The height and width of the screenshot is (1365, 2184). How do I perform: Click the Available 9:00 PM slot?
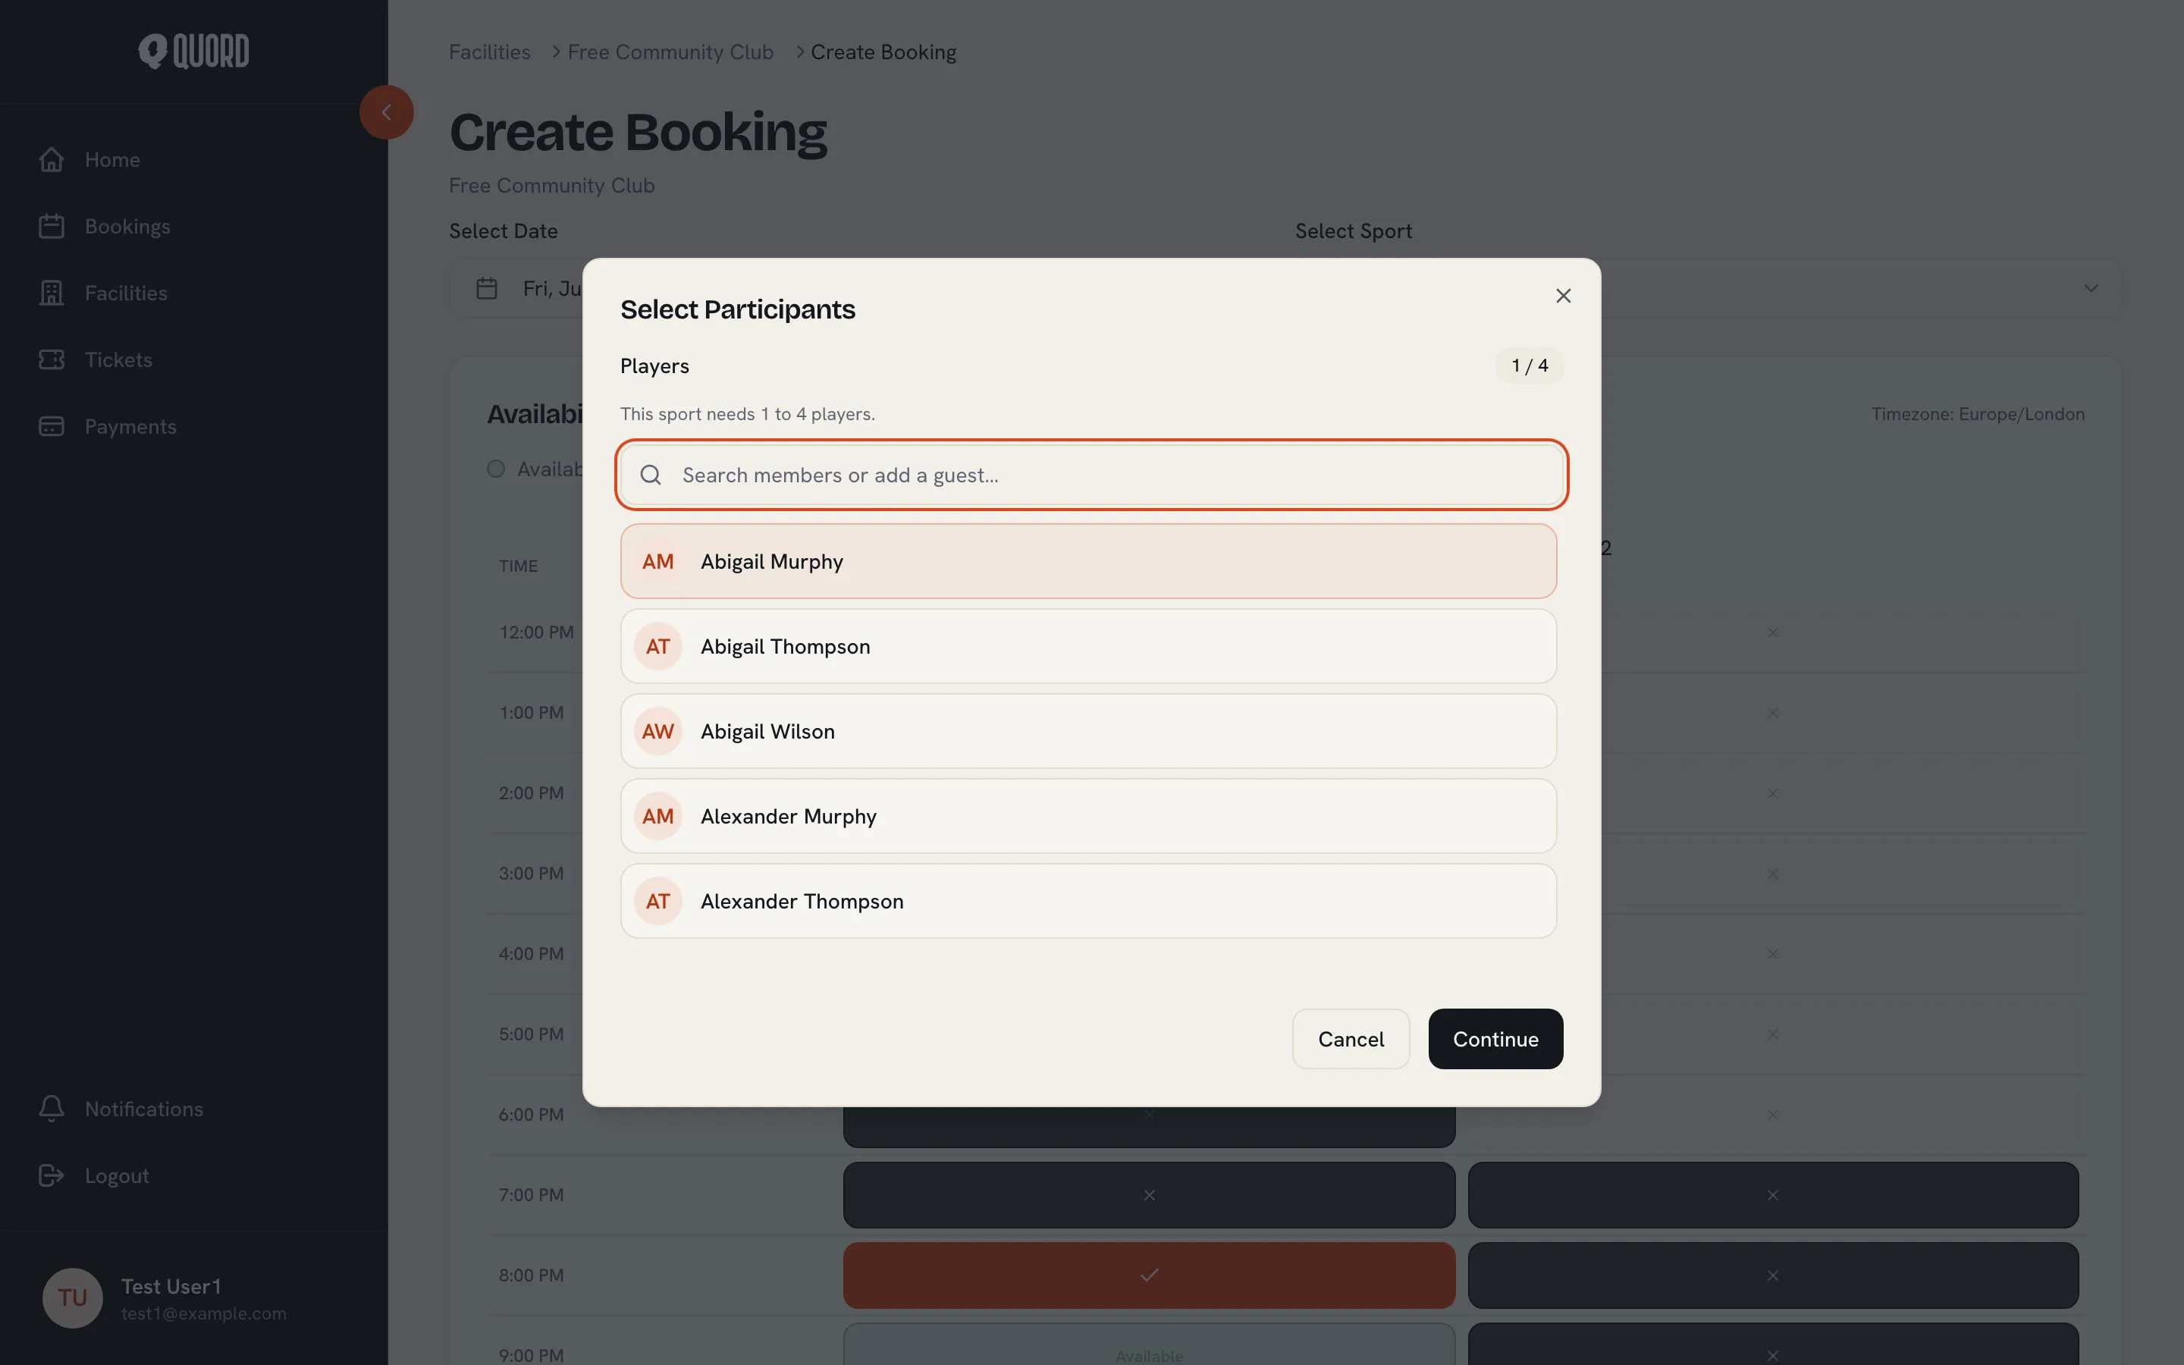click(x=1149, y=1345)
